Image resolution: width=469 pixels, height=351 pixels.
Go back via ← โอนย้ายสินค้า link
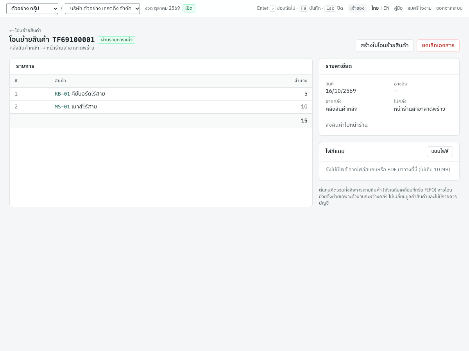25,30
